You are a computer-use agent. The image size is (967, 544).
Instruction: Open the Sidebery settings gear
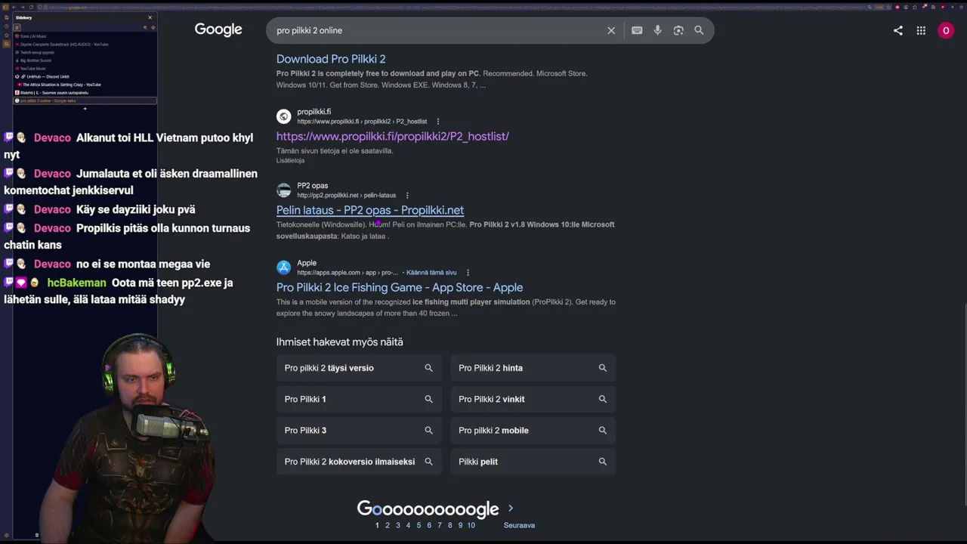(x=153, y=28)
